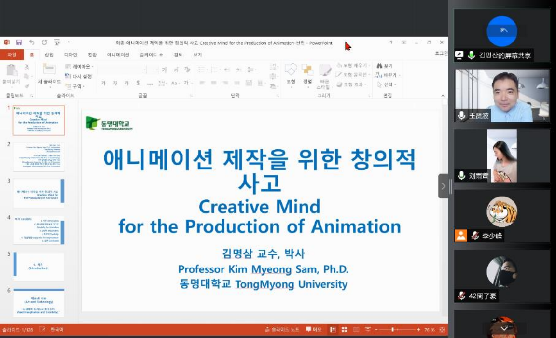Open the File (파일) tab
556x338 pixels.
(12, 55)
